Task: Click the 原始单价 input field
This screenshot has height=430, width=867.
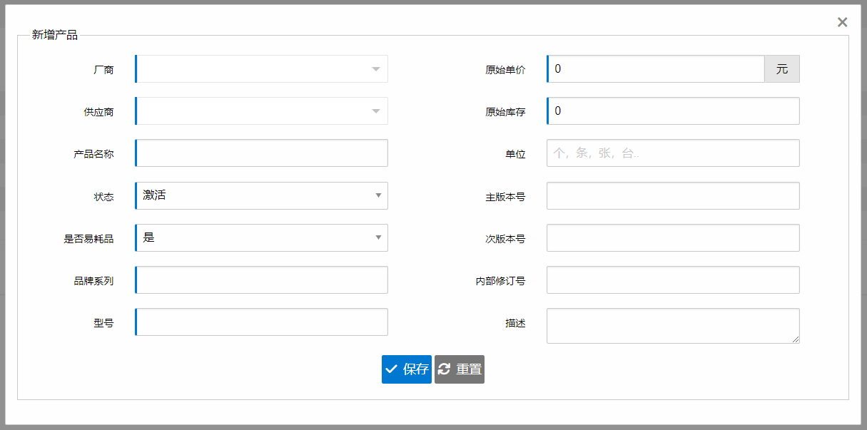Action: 656,69
